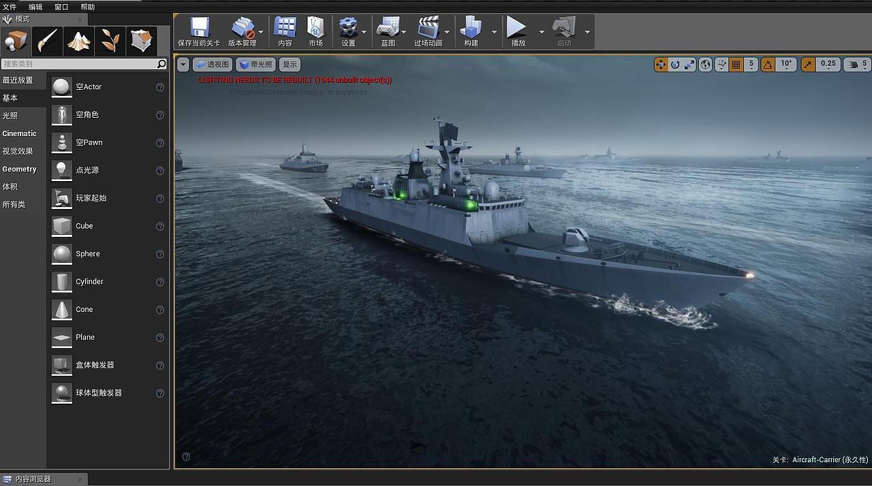Save the current level (保存当前关卡)
Screen dimensions: 872x486
[199, 32]
